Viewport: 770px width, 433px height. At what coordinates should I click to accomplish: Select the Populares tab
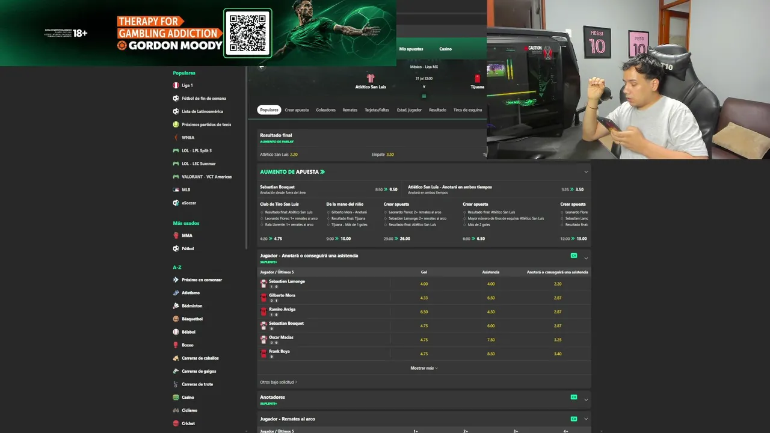(269, 110)
